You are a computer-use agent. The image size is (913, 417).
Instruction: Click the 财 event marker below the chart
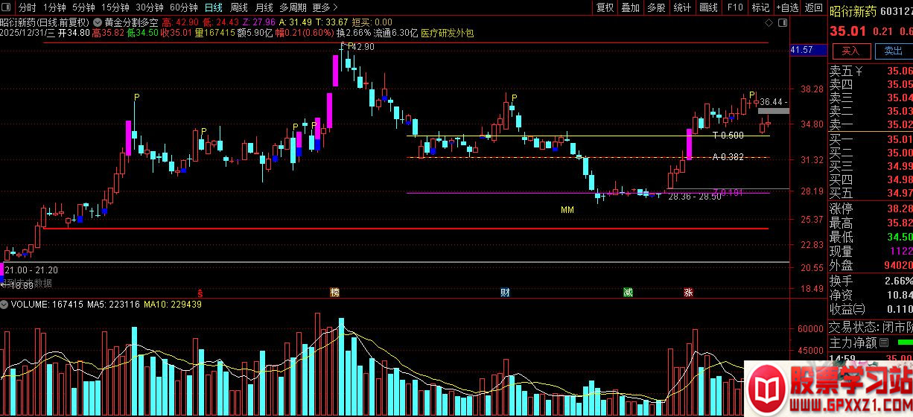[506, 293]
